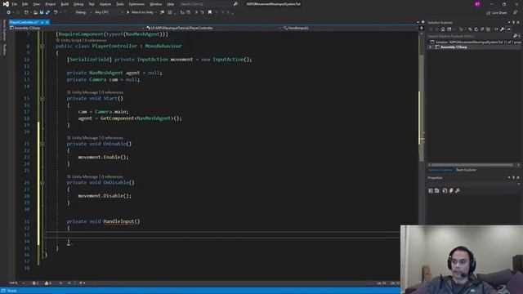
Task: Toggle the bookmark icon in toolbar
Action: pyautogui.click(x=210, y=12)
